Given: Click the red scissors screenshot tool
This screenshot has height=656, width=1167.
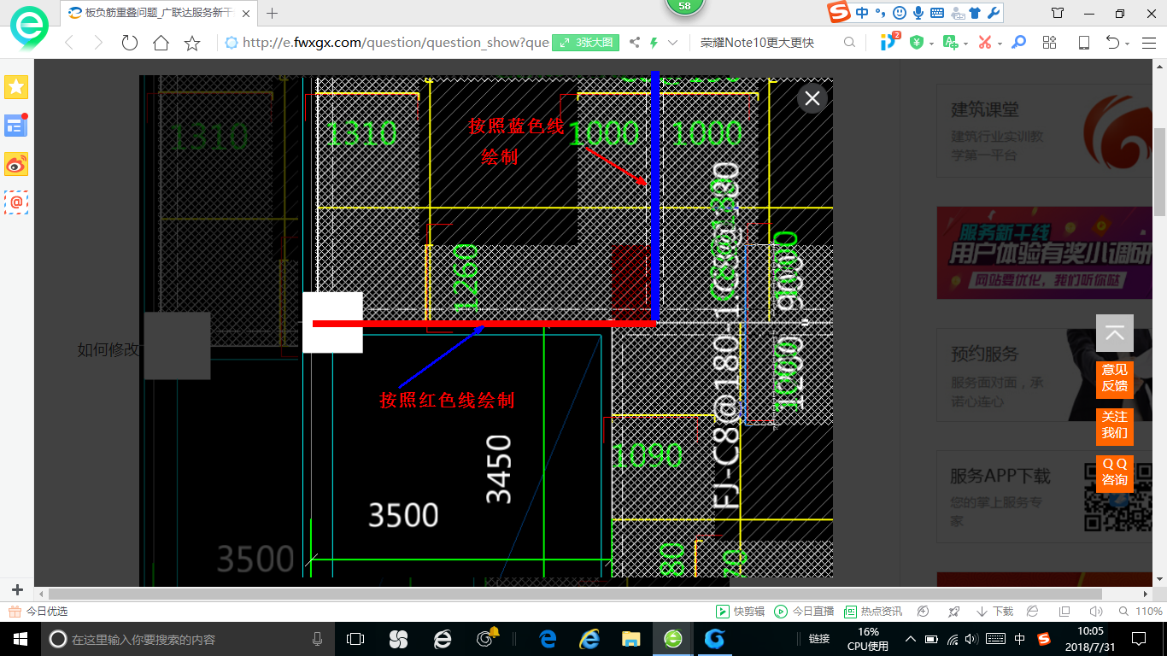Looking at the screenshot, I should [984, 43].
